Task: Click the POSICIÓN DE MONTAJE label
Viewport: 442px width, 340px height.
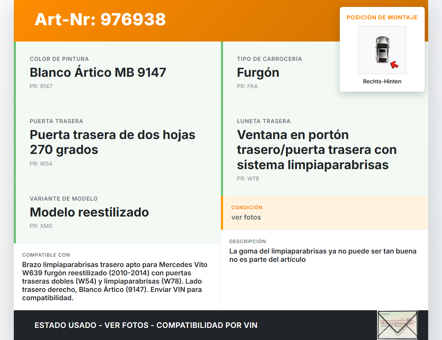Action: [382, 17]
